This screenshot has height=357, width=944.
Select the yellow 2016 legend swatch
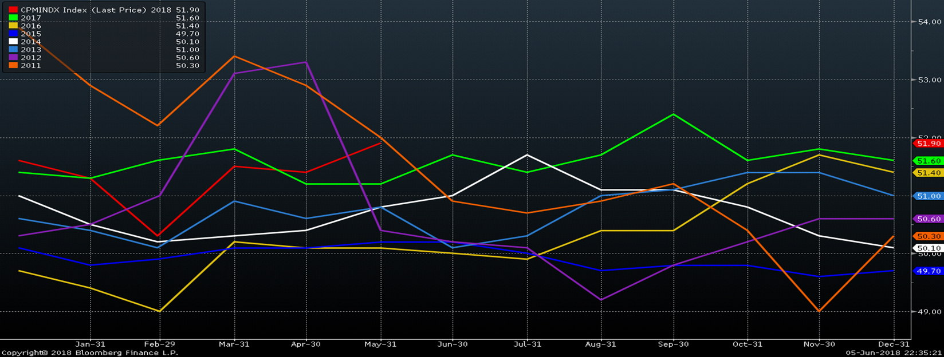click(x=13, y=26)
